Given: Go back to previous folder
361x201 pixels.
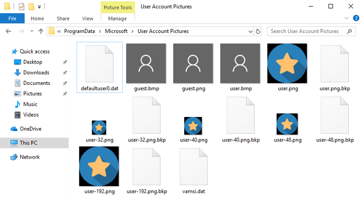Looking at the screenshot, I should point(8,31).
